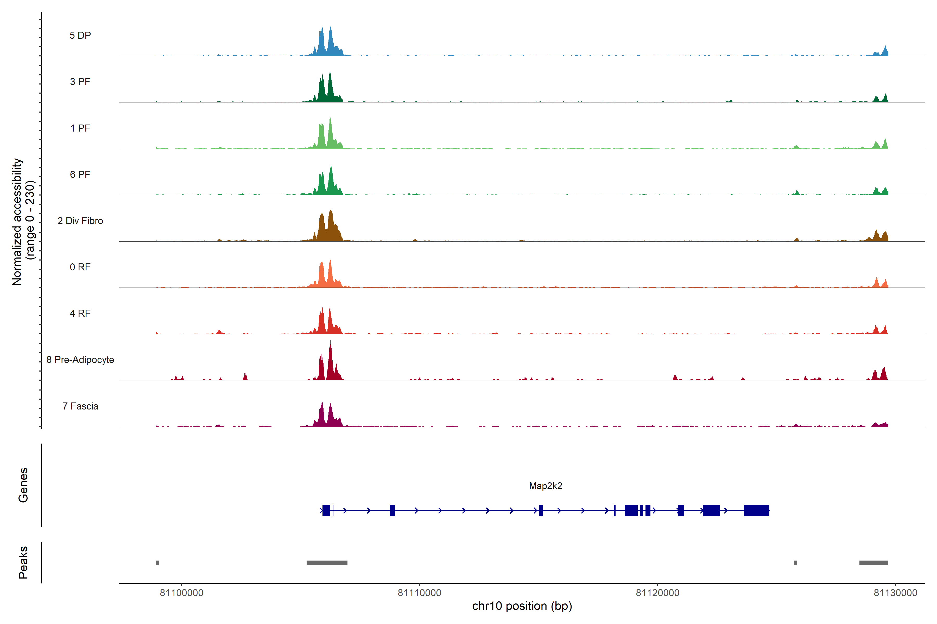This screenshot has width=937, height=624.
Task: Click the widest gray peak bar under Map2k2 start
Action: pyautogui.click(x=327, y=563)
